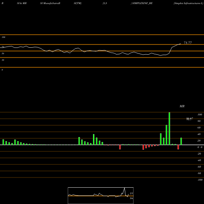Click the '21' value in mini chart
The image size is (204, 204).
pos(131,193)
